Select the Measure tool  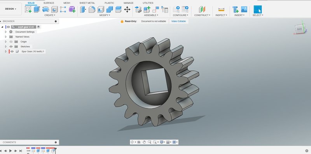pyautogui.click(x=221, y=9)
